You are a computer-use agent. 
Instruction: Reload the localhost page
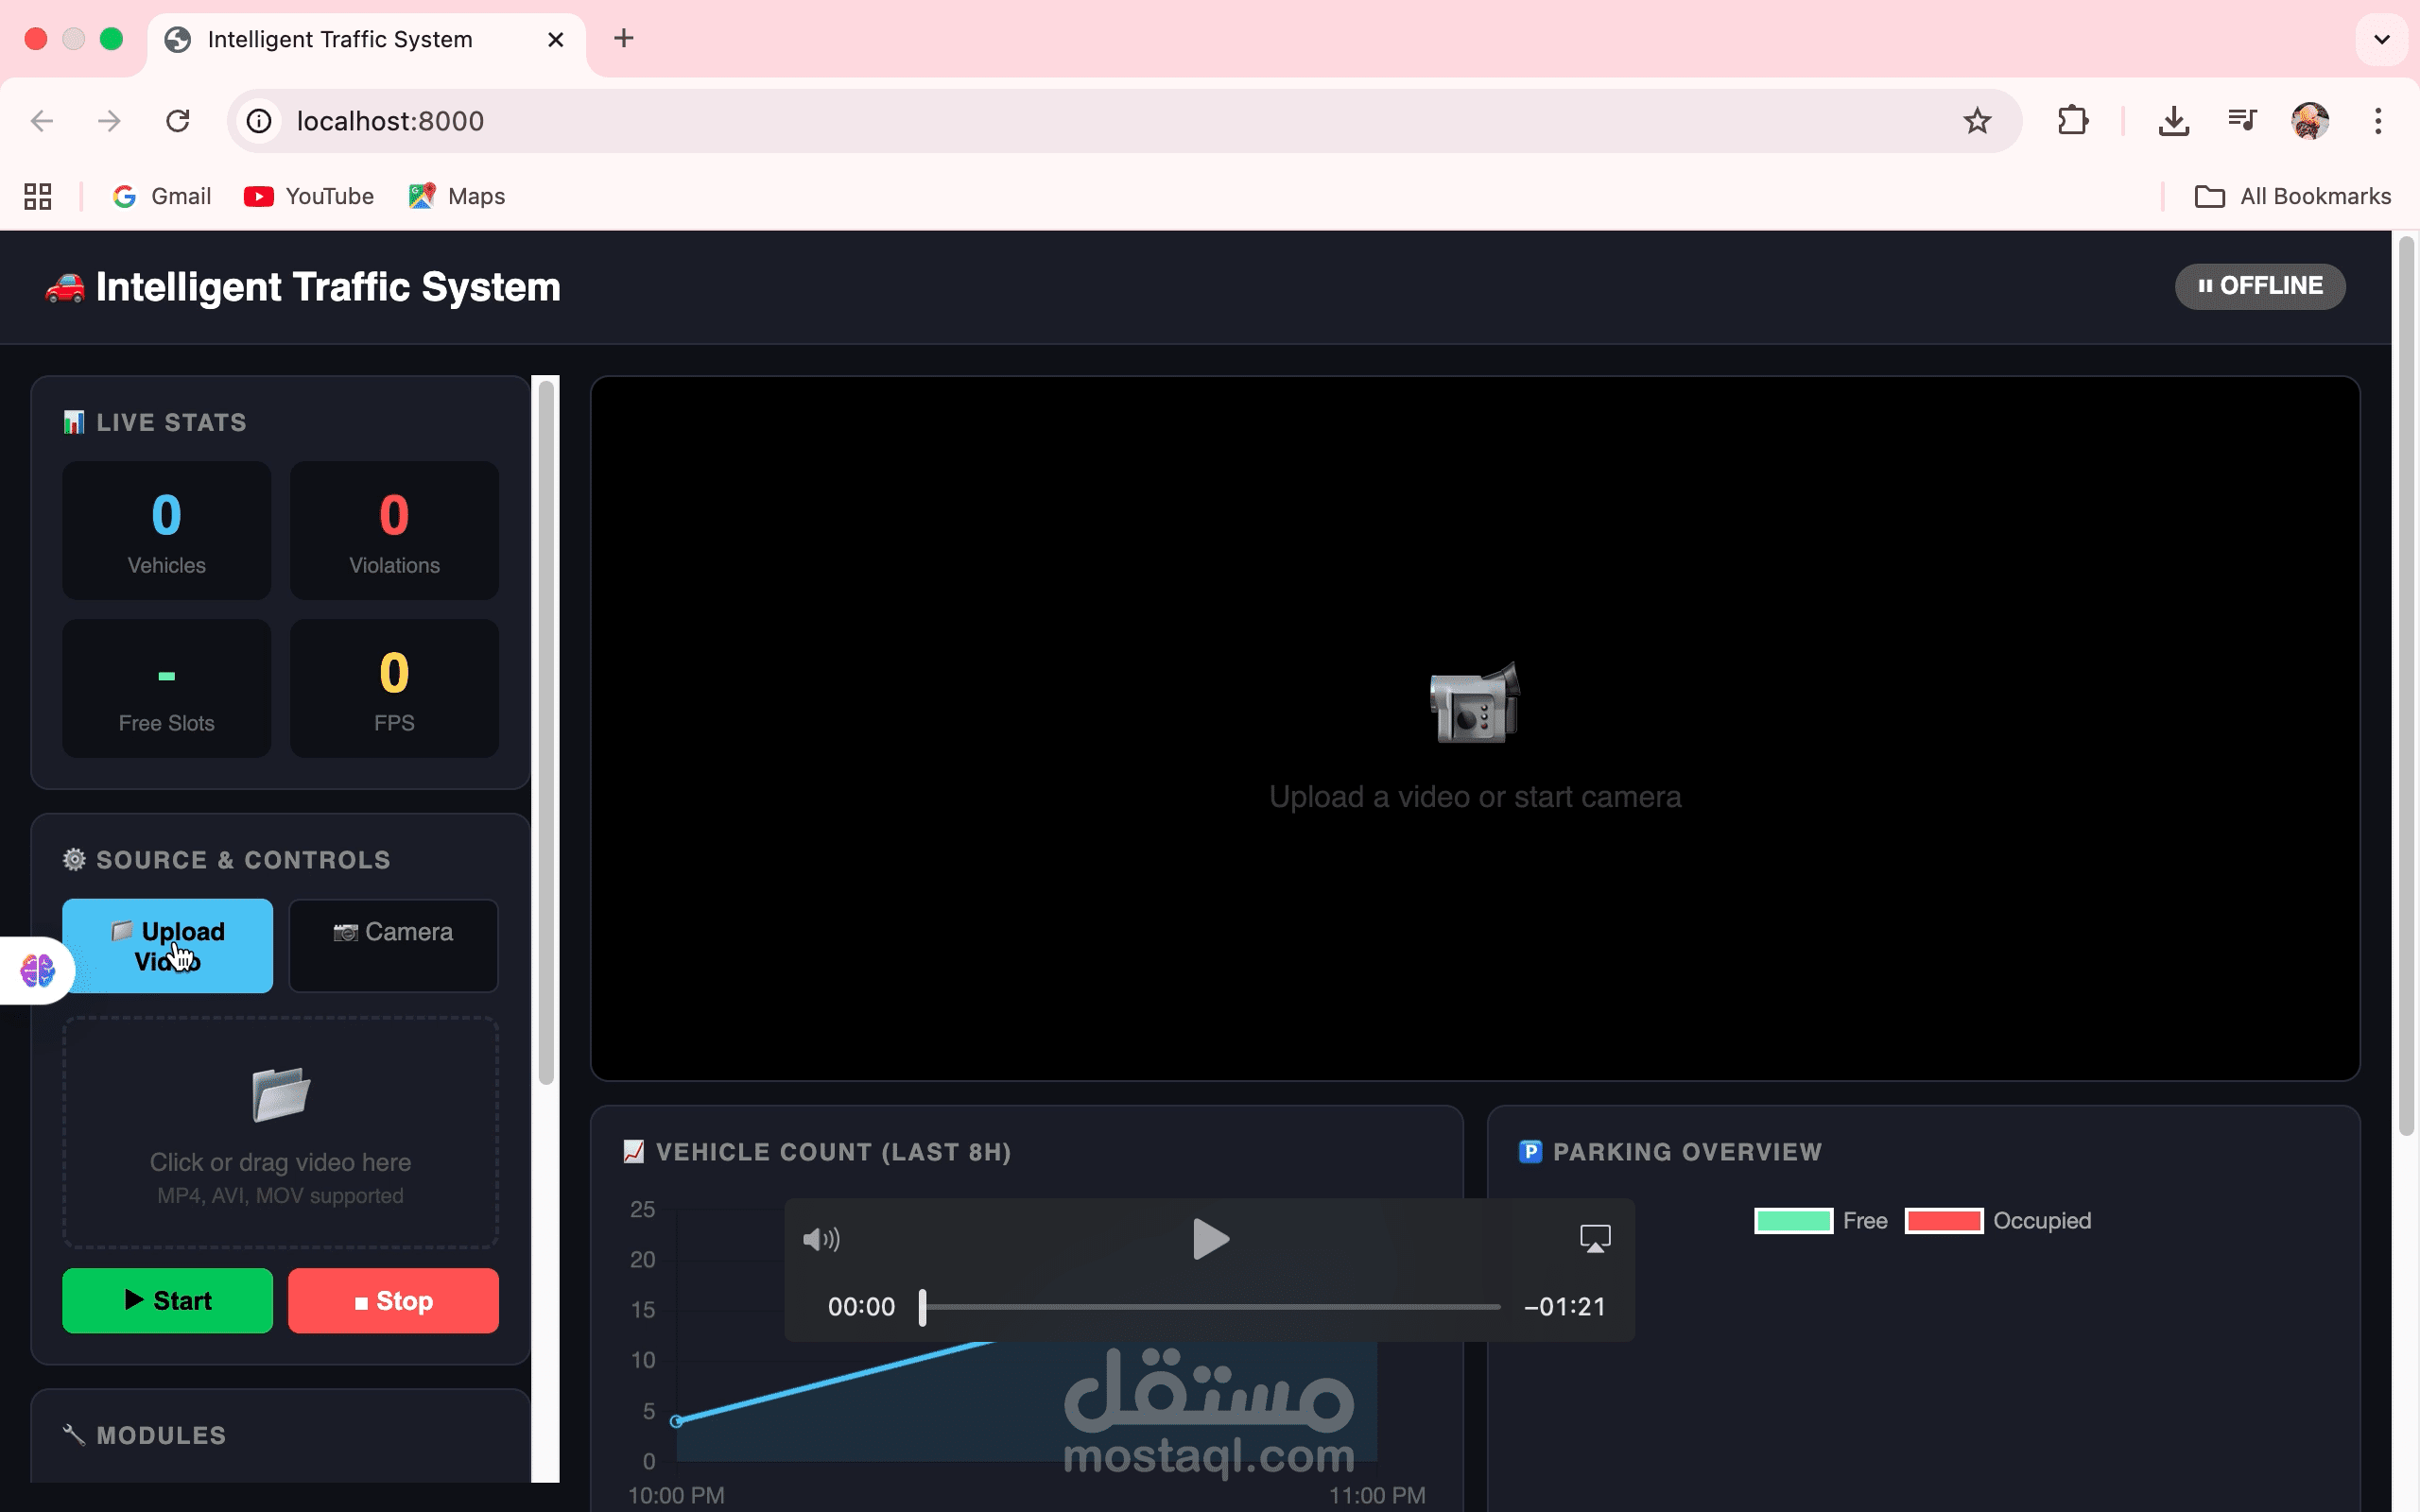click(x=178, y=121)
